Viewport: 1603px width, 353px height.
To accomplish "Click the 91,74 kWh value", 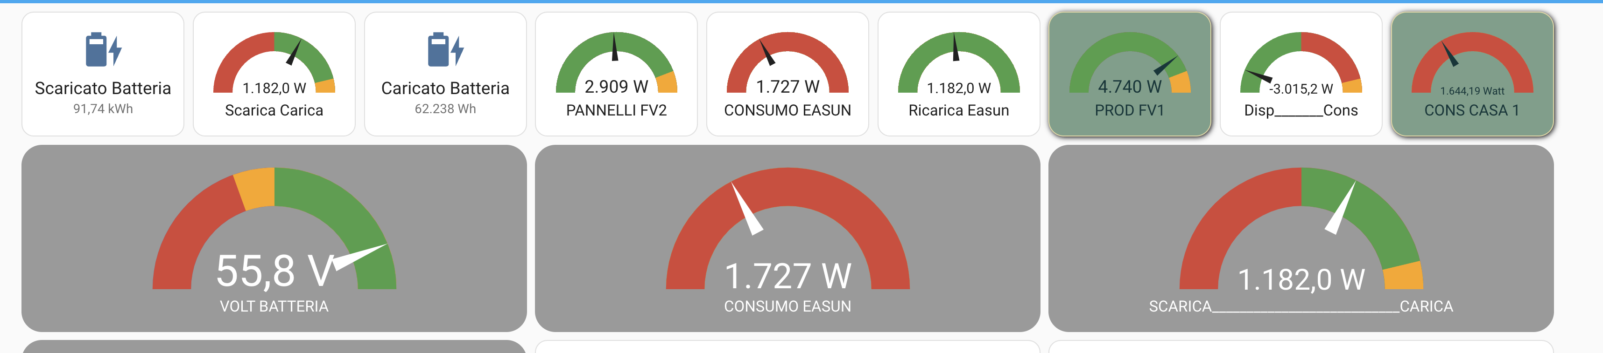I will [103, 109].
